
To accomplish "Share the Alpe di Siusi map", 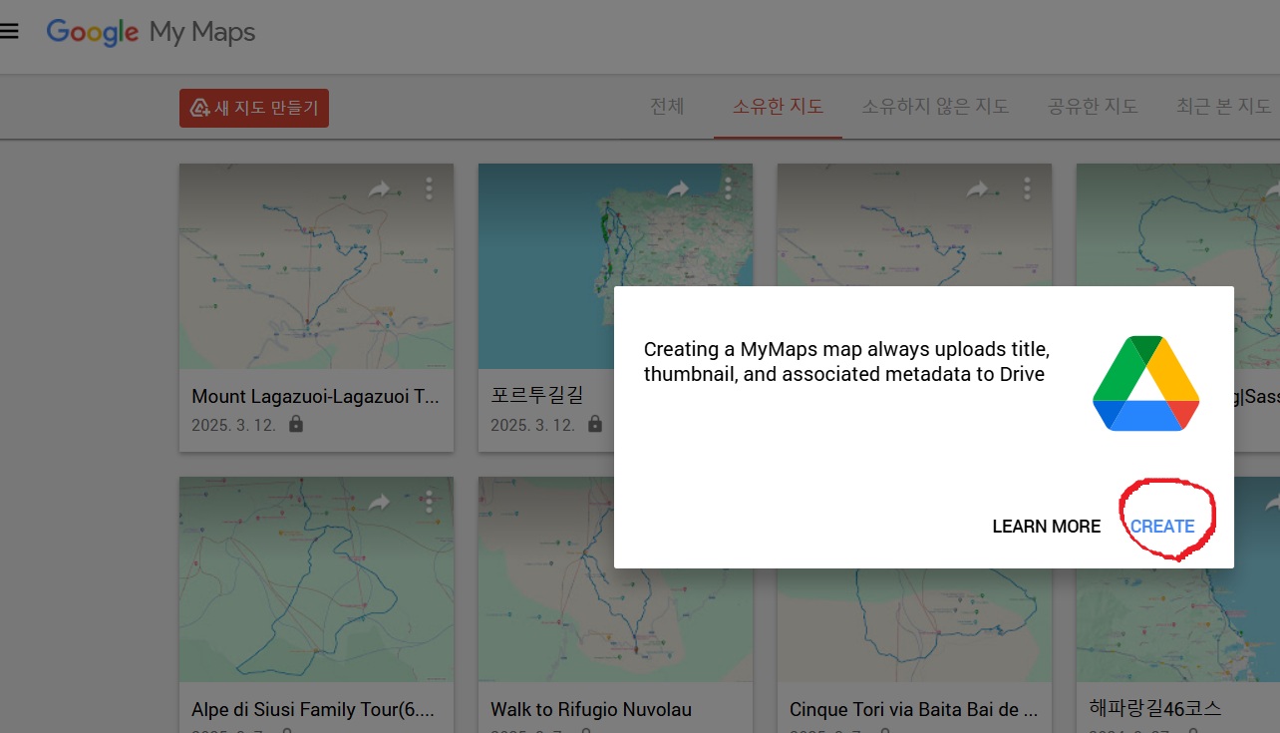I will pos(380,502).
